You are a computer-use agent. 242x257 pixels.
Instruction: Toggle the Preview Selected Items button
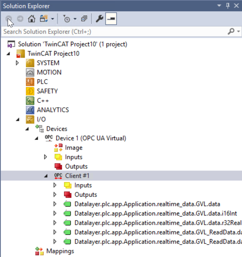pos(111,19)
